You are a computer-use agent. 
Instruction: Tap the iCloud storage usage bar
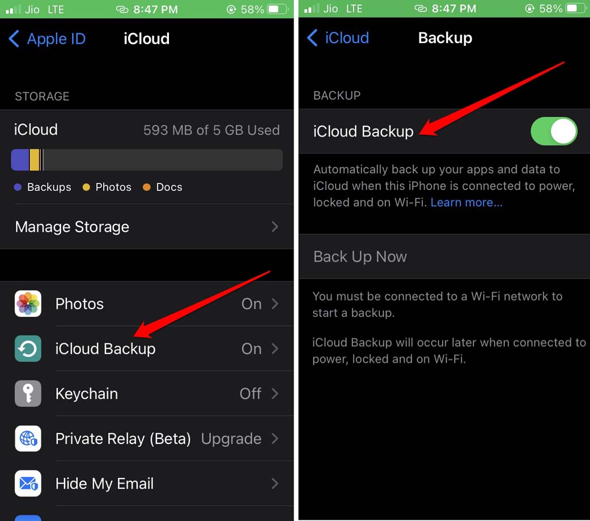point(147,160)
